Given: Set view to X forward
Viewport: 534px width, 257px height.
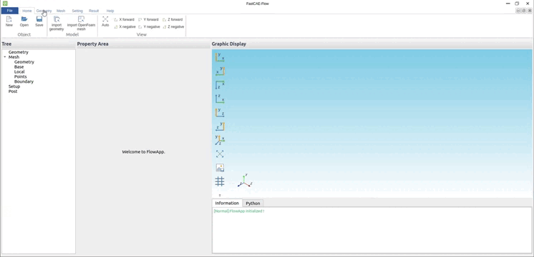Looking at the screenshot, I should (124, 20).
